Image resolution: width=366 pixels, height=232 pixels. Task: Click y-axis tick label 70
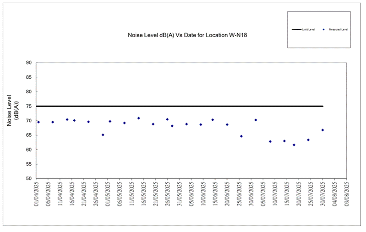29,121
